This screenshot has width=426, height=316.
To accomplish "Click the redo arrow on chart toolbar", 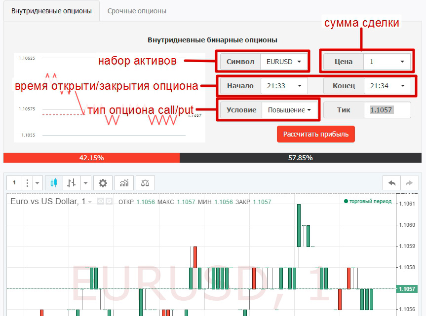I will point(409,183).
